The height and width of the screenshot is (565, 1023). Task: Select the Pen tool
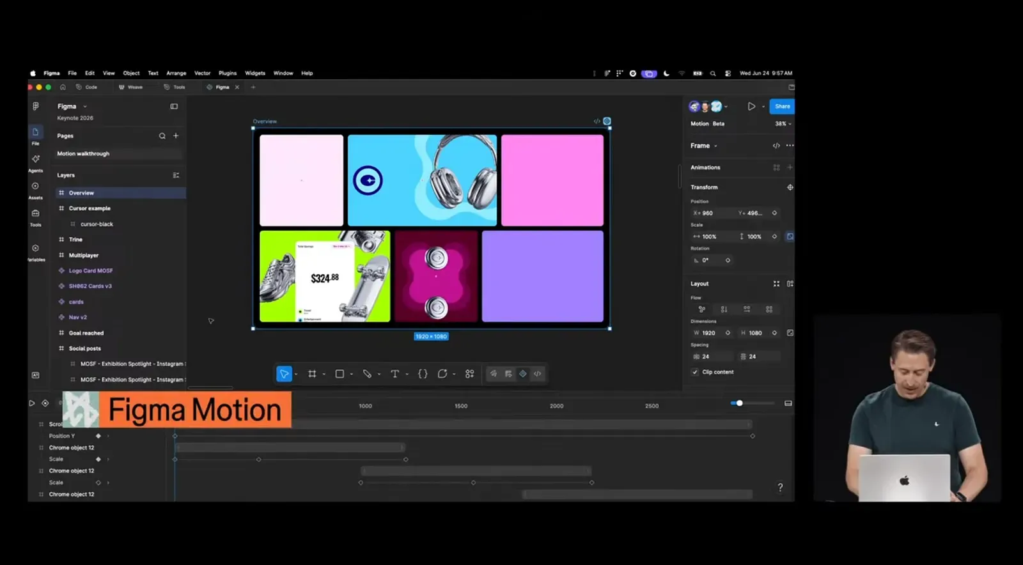[367, 374]
